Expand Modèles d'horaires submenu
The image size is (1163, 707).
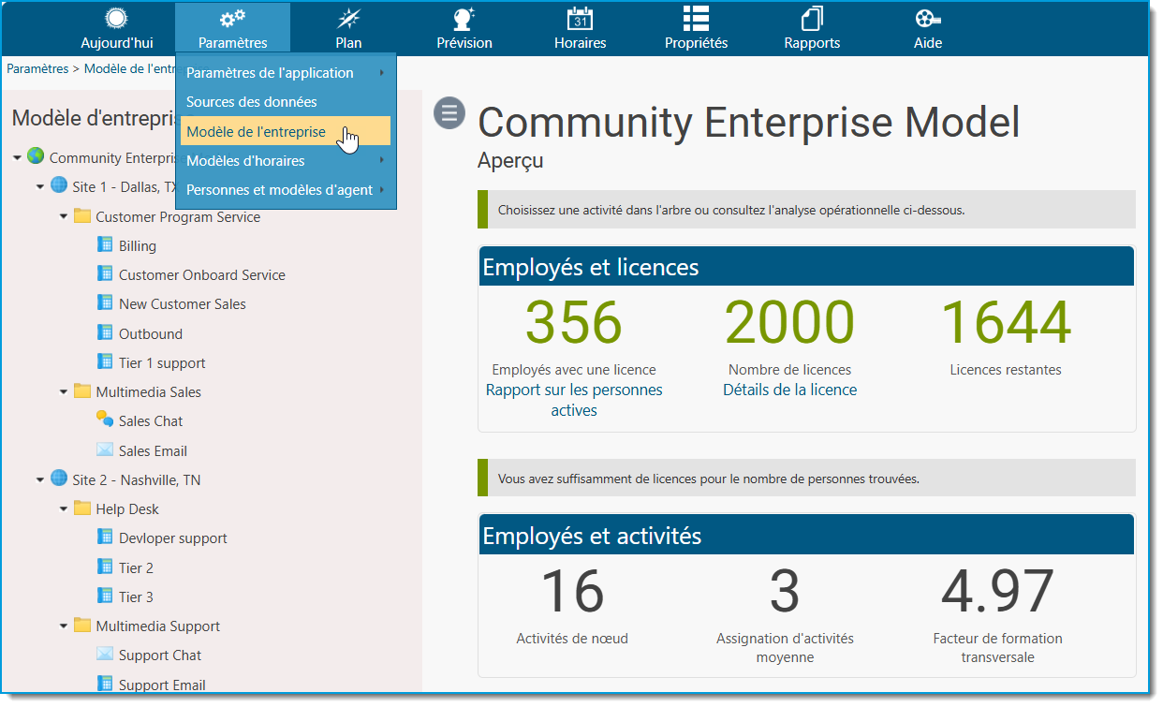pyautogui.click(x=286, y=160)
